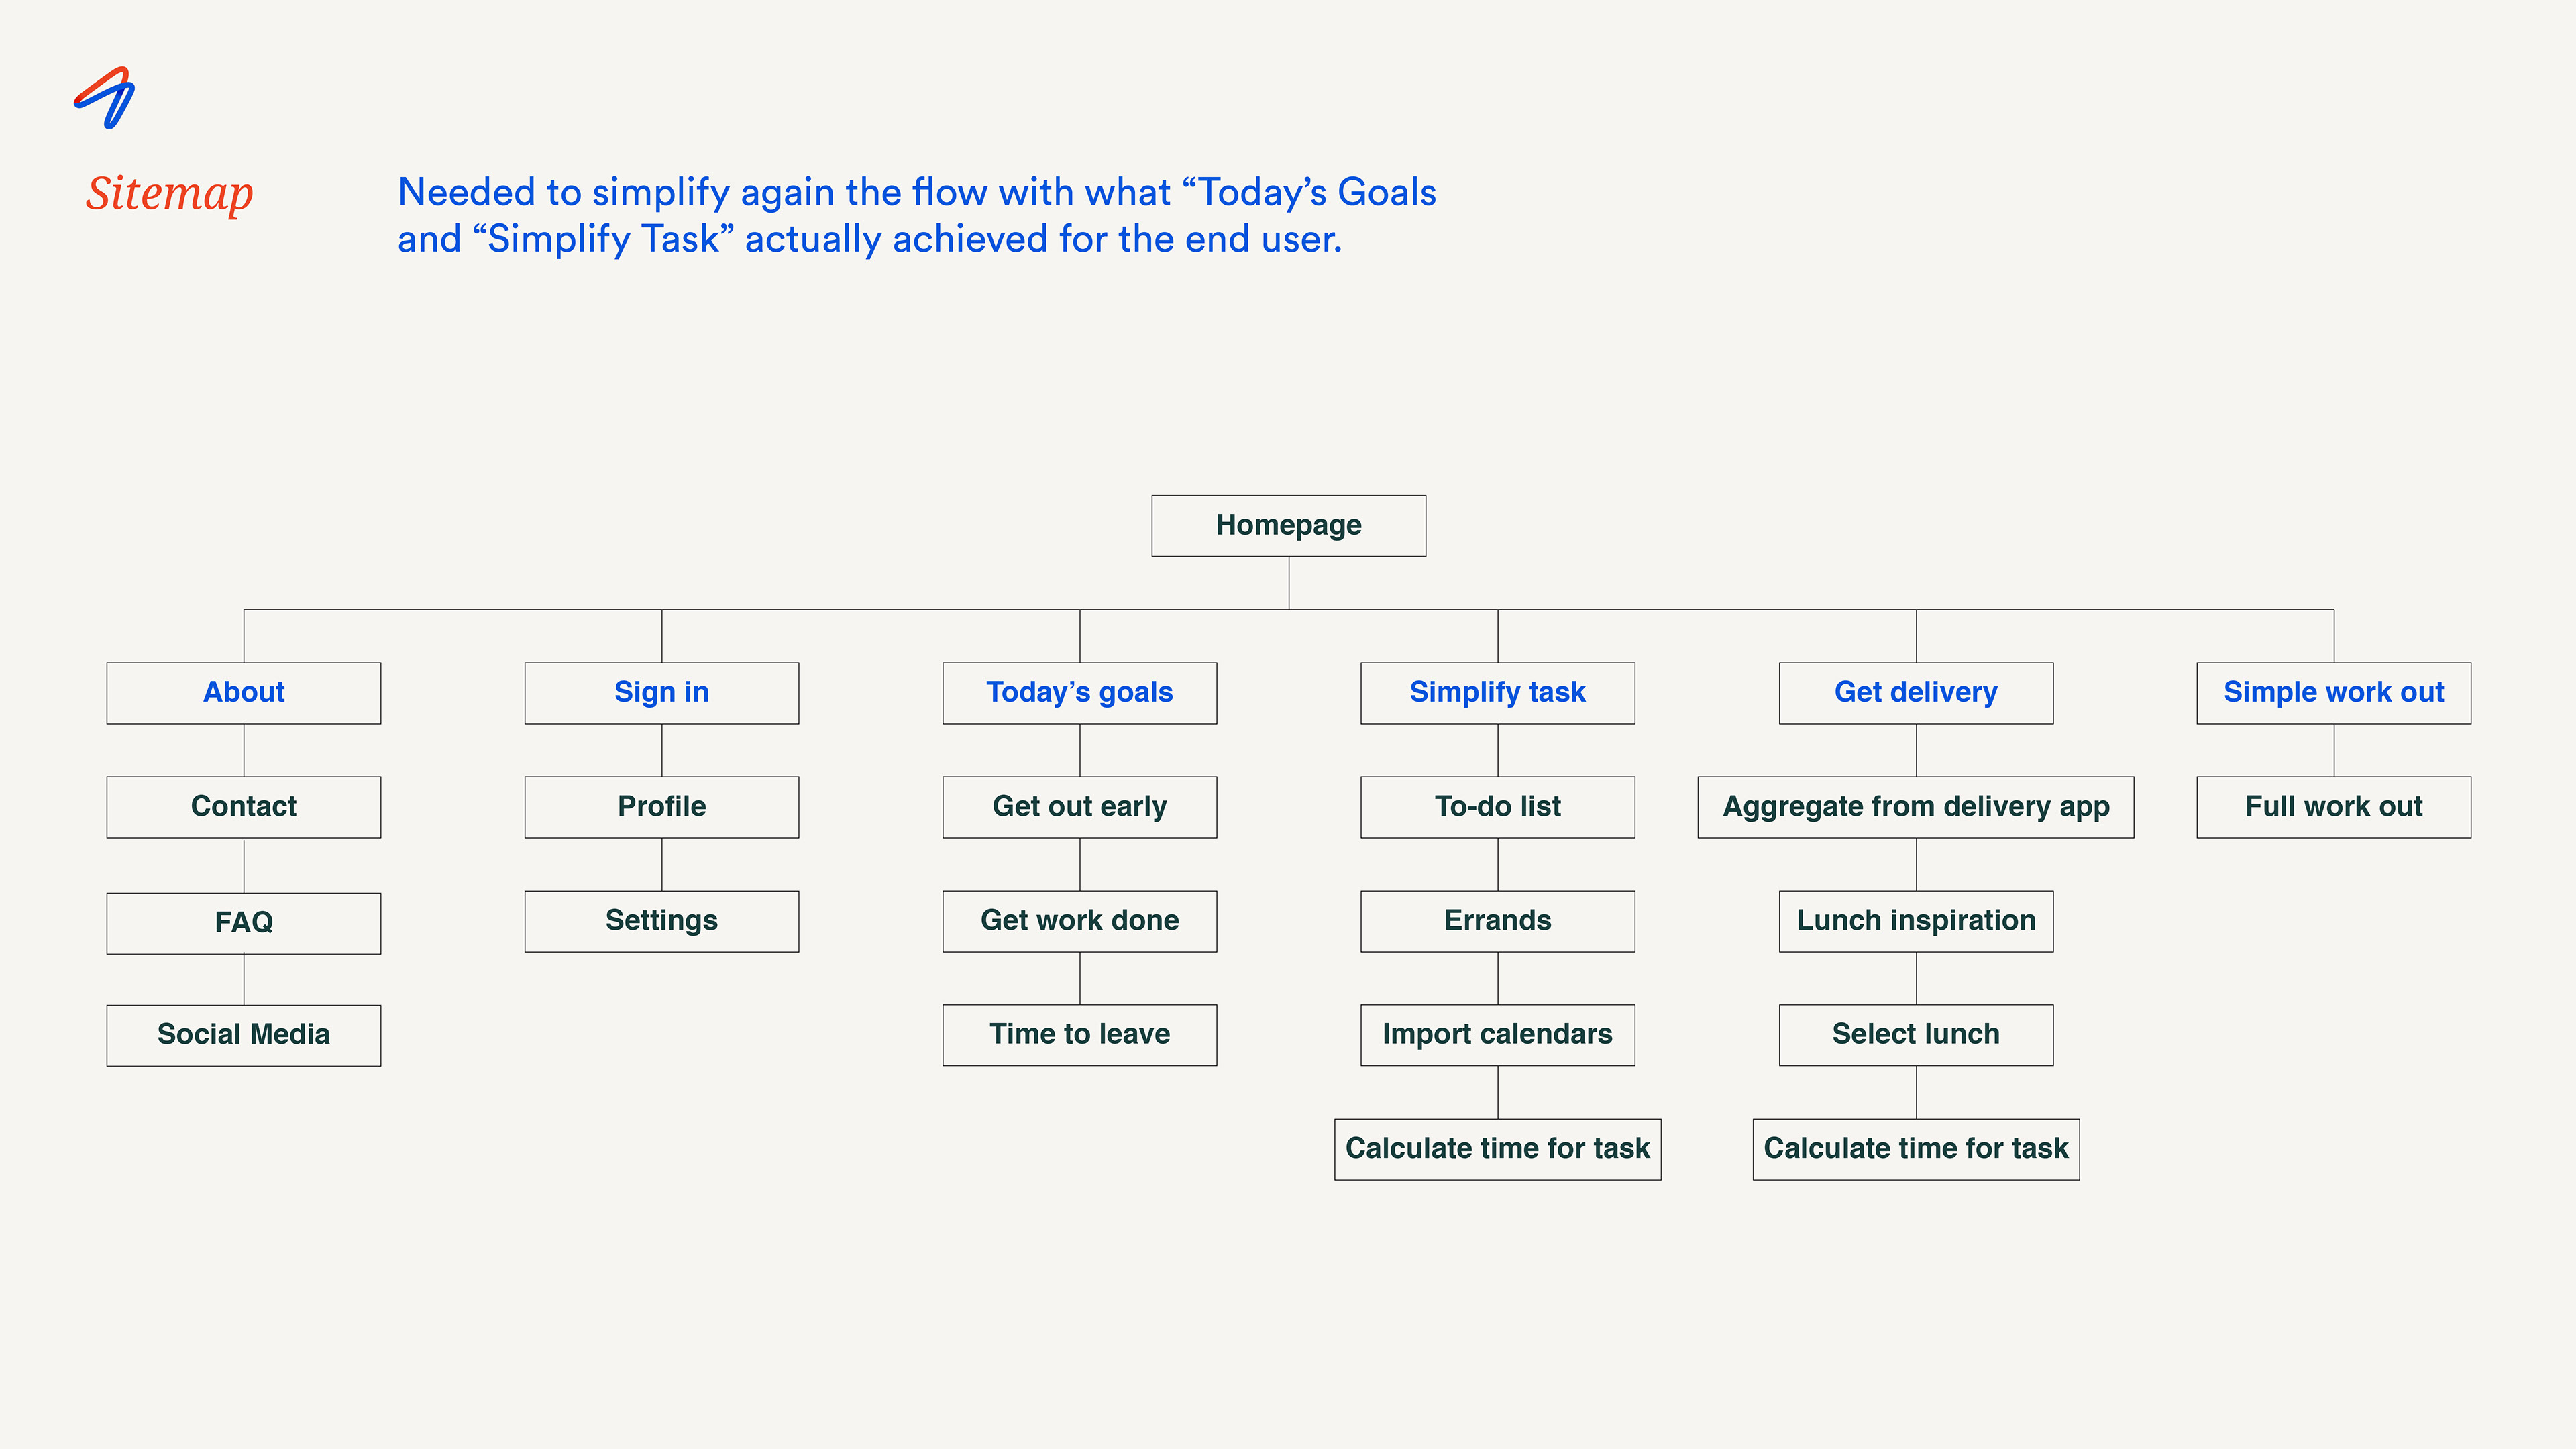Select the Get out early node
This screenshot has height=1449, width=2576.
1079,806
